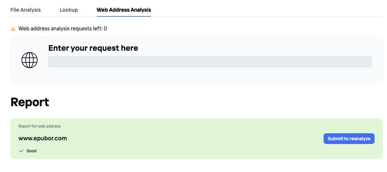
Task: Click the word "Lookup" in the tab bar
Action: (x=69, y=10)
